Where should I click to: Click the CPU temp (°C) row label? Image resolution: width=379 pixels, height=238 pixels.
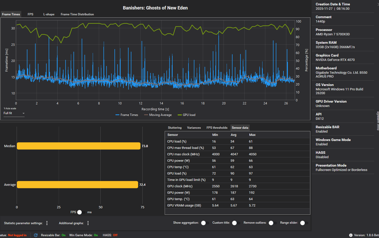click(x=178, y=167)
